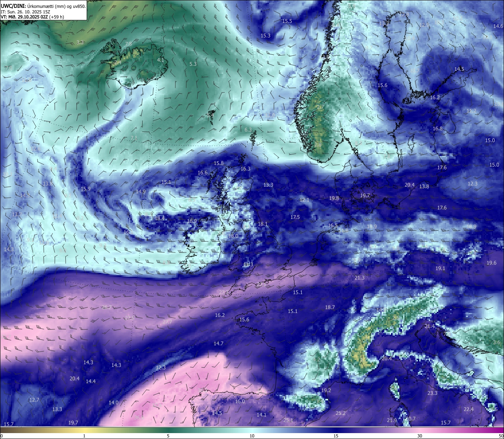Click the 14.7 value label
504x439 pixels.
(219, 343)
